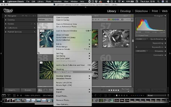Open the Stacking submenu
This screenshot has height=107, width=171.
[72, 69]
